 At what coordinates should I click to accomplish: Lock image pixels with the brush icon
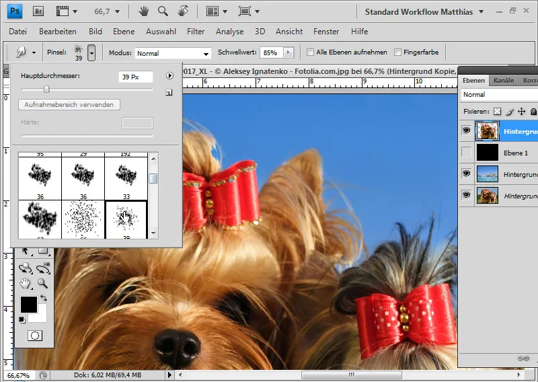(x=510, y=111)
